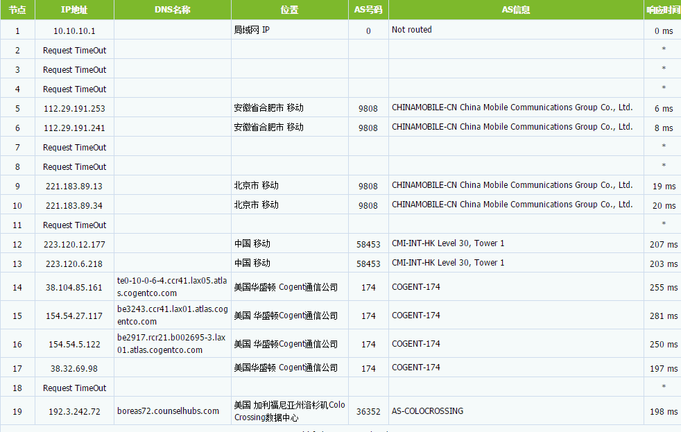
Task: Select IP address 154.54.27.117
Action: [x=74, y=316]
